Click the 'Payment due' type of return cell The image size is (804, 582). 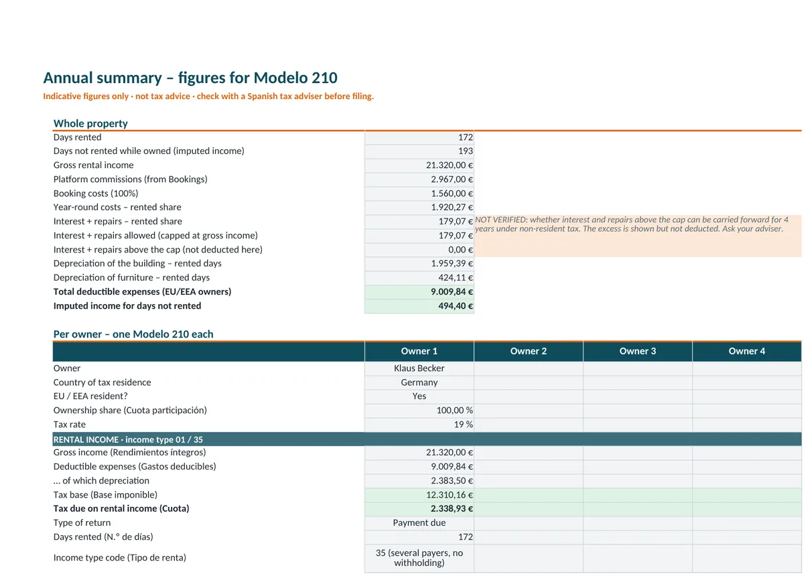pos(419,523)
